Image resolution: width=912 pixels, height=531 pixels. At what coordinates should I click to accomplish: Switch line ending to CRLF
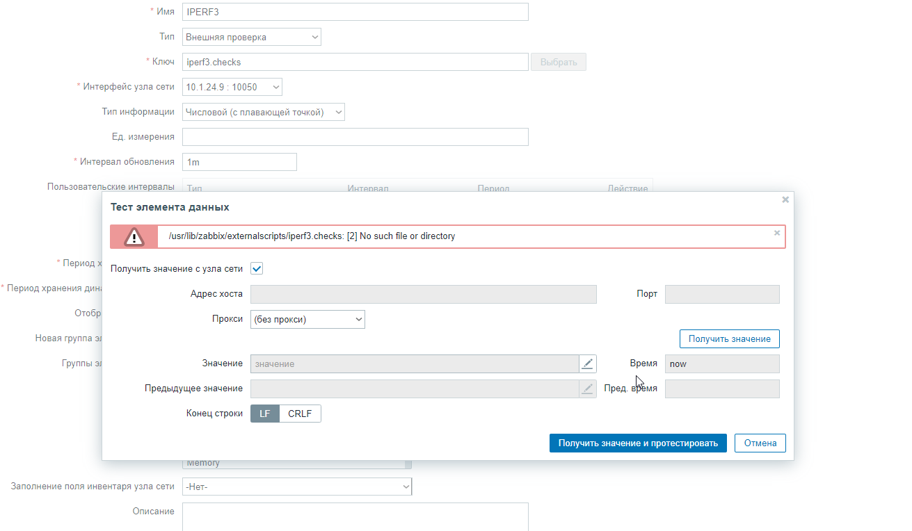click(x=300, y=414)
